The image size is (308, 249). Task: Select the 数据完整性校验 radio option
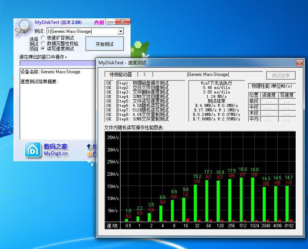[x=43, y=43]
